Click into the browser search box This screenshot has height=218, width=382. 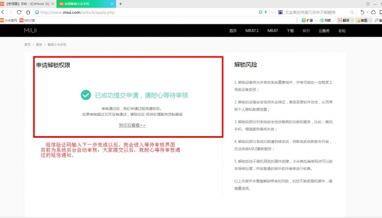click(x=317, y=12)
